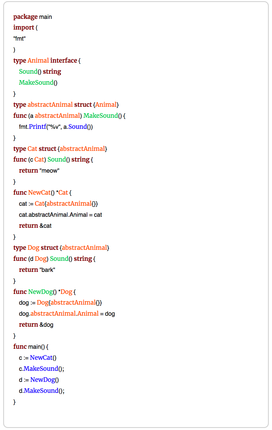Click the 'return &dog' line
Screen dimensions: 272x430
click(x=36, y=325)
